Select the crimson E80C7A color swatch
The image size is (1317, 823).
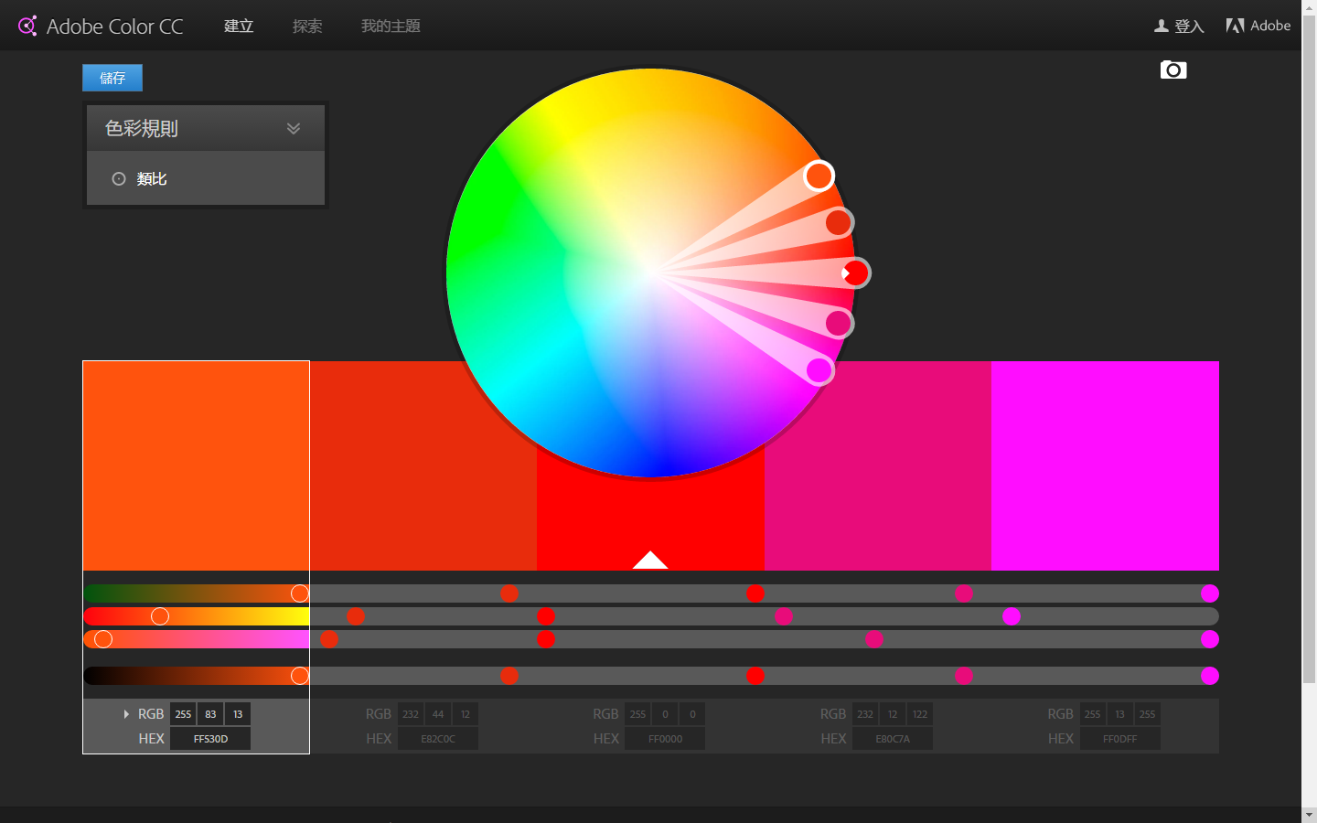(878, 465)
